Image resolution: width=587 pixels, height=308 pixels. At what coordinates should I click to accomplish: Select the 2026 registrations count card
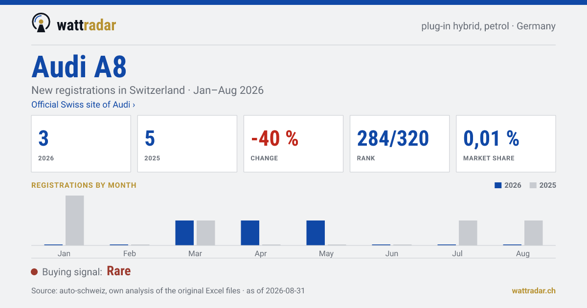click(81, 144)
